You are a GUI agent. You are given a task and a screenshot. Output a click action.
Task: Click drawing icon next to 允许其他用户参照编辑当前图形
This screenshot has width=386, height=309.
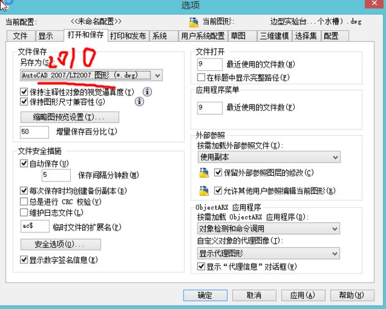pos(205,190)
